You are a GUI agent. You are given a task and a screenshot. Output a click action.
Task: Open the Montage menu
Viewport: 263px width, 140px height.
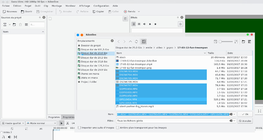point(57,6)
